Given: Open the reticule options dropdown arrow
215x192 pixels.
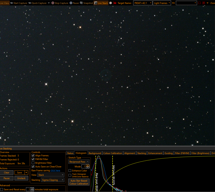Looking at the screenshot, I should 207,3.
